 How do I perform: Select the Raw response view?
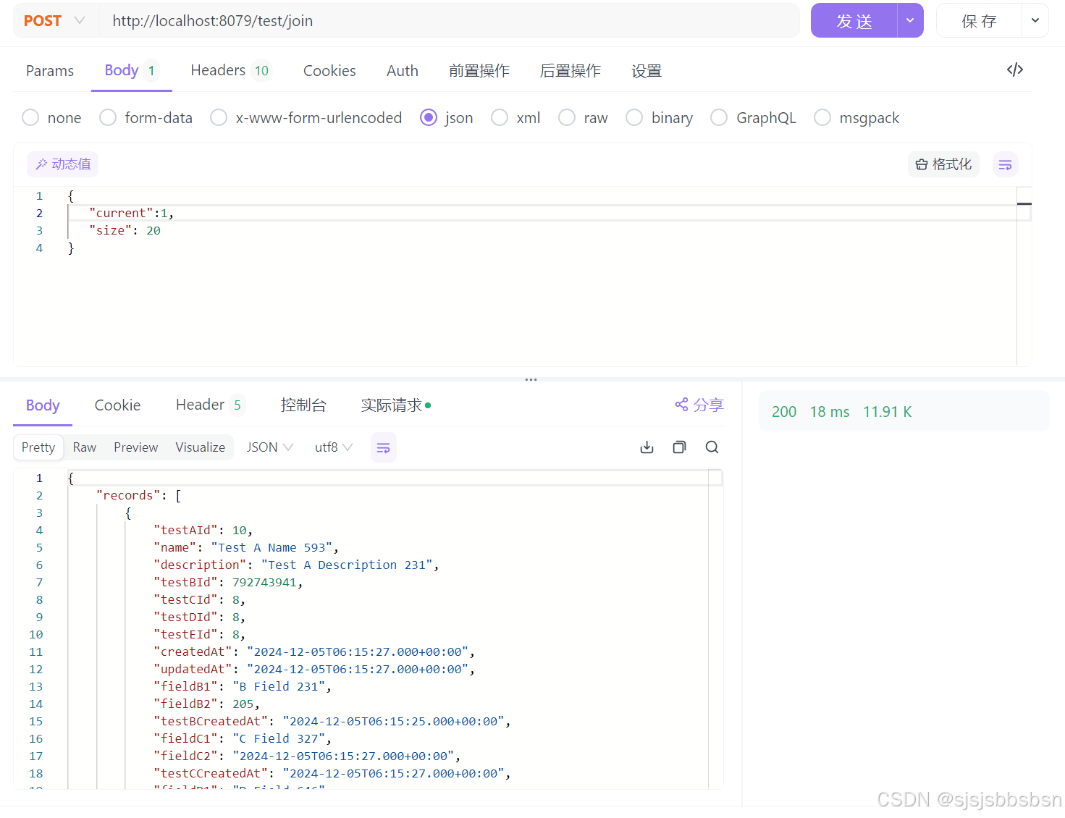85,447
